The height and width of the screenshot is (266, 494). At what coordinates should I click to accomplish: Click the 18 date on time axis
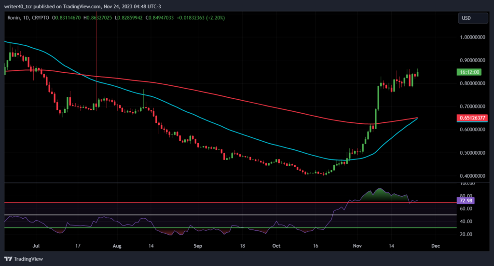pos(242,246)
